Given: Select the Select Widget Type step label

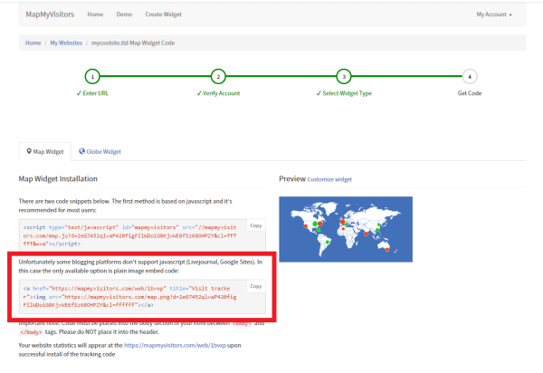Looking at the screenshot, I should tap(344, 93).
